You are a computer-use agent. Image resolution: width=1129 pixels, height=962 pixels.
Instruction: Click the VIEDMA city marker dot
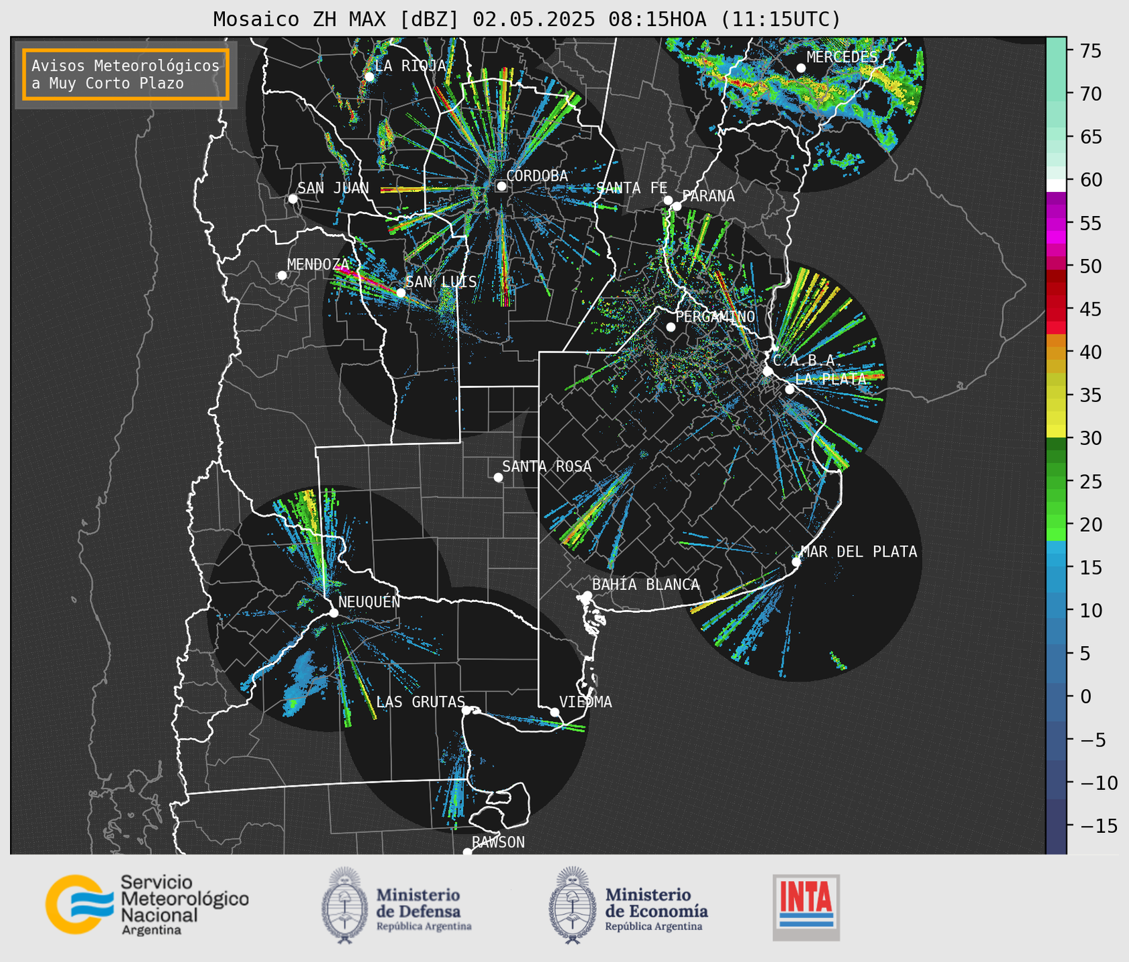[555, 712]
